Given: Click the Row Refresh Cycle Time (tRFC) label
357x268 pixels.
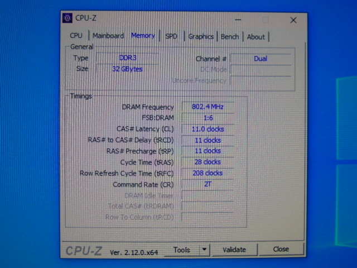Looking at the screenshot, I should (127, 174).
